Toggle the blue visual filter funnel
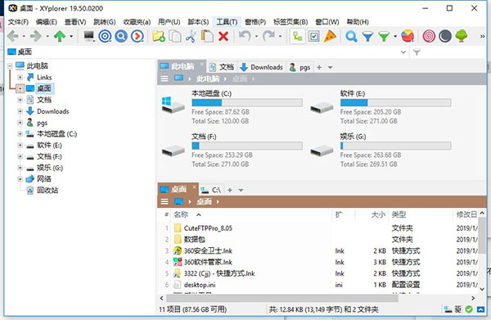 click(x=367, y=36)
